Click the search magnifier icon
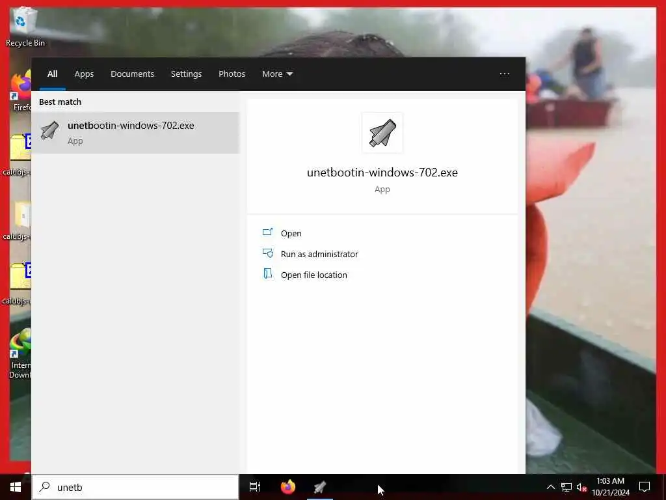Image resolution: width=666 pixels, height=500 pixels. 44,487
